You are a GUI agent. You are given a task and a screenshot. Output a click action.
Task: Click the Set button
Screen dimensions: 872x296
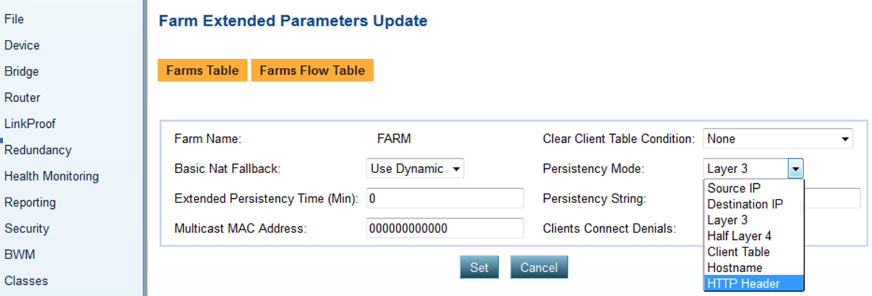pyautogui.click(x=479, y=267)
